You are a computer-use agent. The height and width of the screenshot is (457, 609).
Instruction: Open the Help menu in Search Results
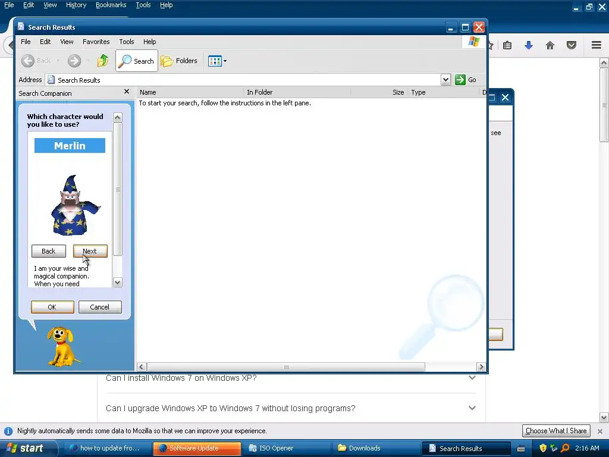pos(149,42)
